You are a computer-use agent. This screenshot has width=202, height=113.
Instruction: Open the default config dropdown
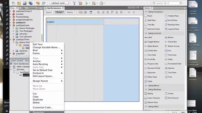(60, 3)
